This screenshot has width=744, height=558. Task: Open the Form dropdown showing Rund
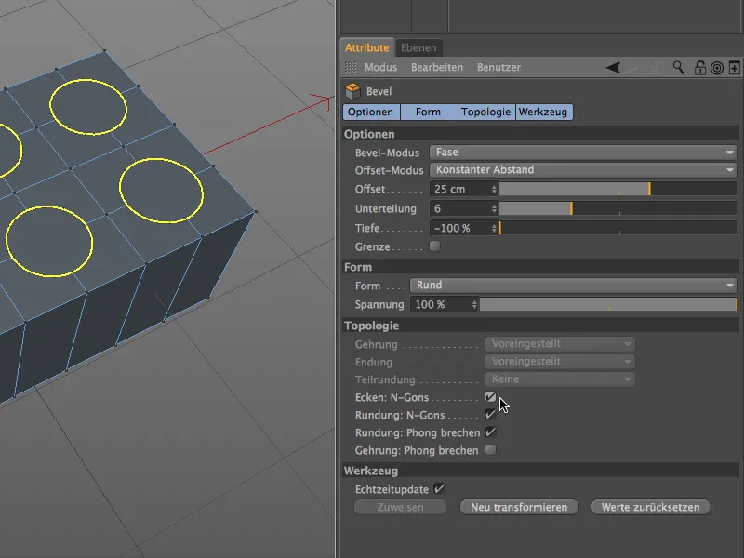(x=573, y=286)
